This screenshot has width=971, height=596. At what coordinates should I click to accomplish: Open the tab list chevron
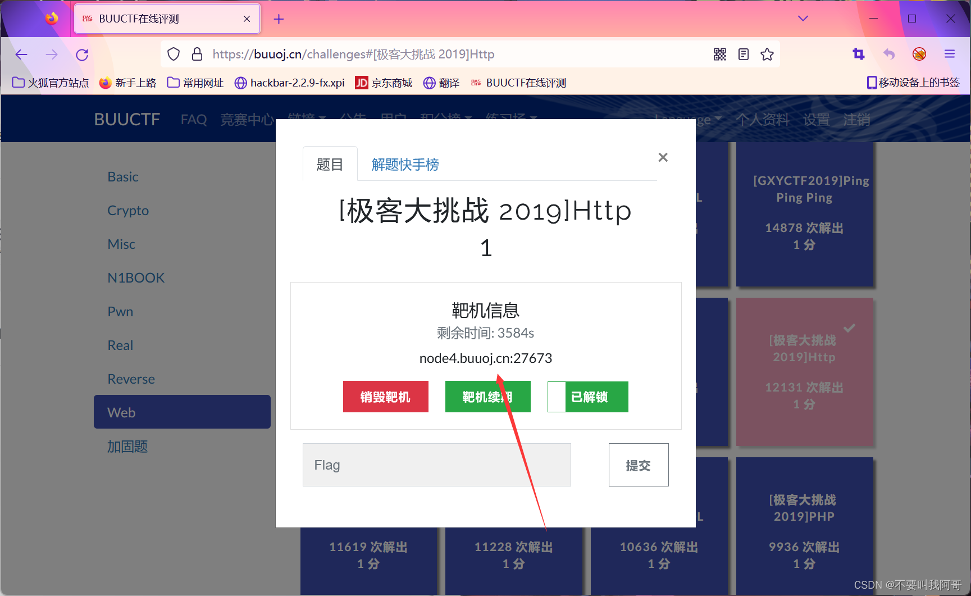[803, 18]
